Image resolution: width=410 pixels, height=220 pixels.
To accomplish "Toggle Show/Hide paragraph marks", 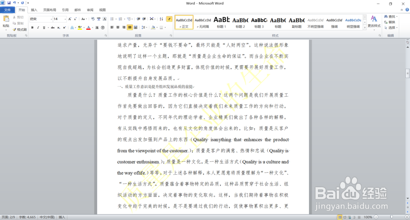I will click(169, 19).
